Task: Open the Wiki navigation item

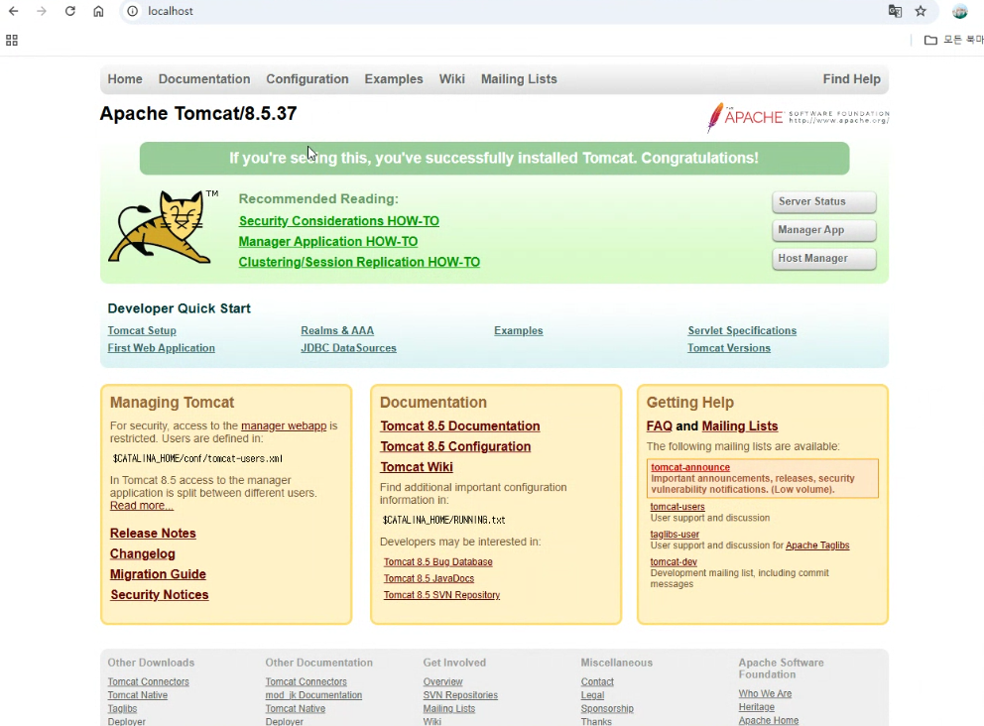Action: (x=452, y=79)
